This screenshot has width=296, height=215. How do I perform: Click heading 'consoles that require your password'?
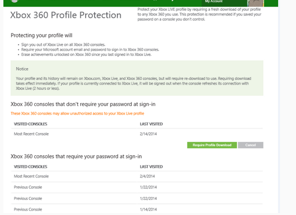pos(76,156)
